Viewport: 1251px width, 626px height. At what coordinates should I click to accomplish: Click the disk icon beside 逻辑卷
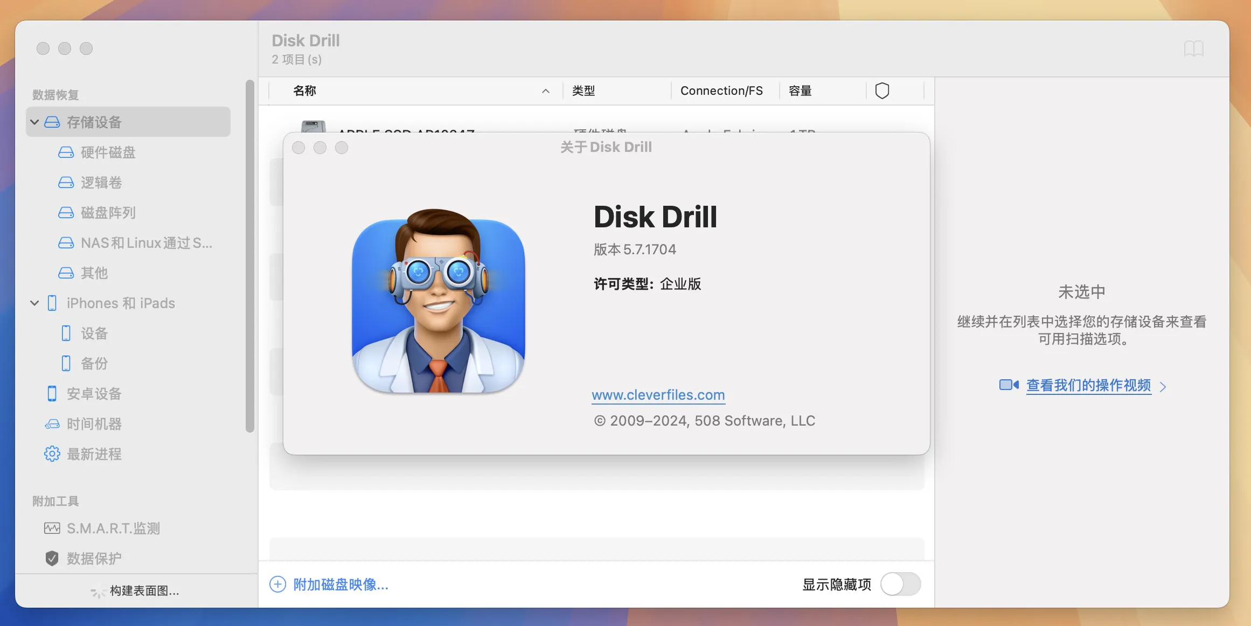66,183
